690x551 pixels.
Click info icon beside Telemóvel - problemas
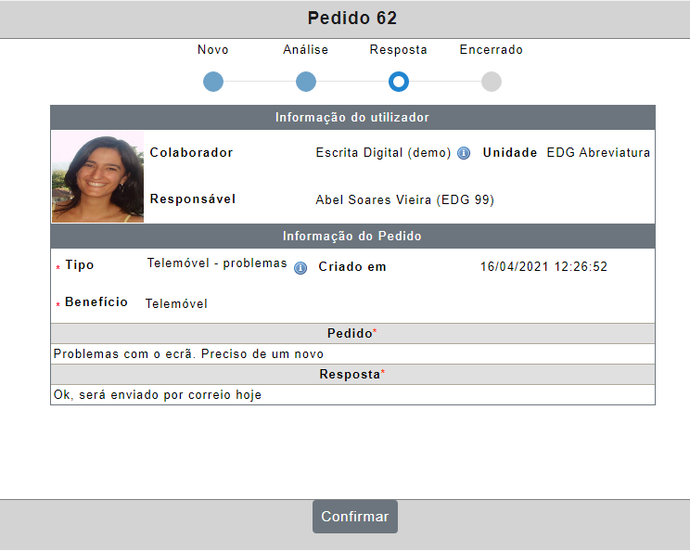click(x=300, y=267)
